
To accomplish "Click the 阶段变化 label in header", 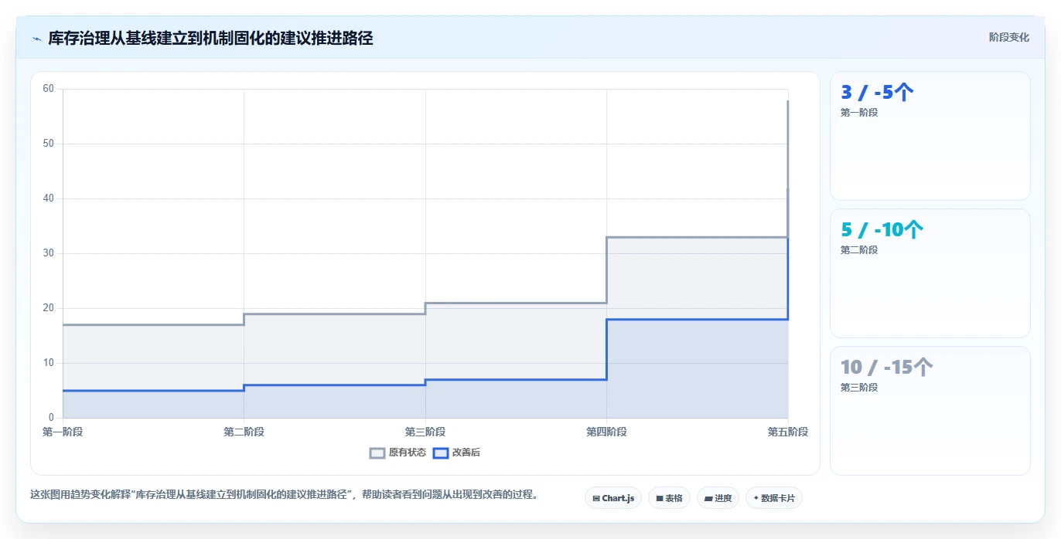I will click(x=1008, y=37).
